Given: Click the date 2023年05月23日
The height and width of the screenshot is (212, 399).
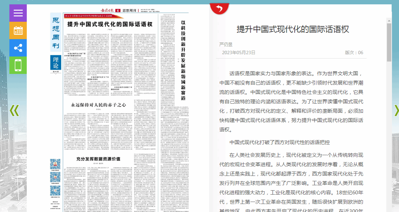Looking at the screenshot, I should 239,52.
